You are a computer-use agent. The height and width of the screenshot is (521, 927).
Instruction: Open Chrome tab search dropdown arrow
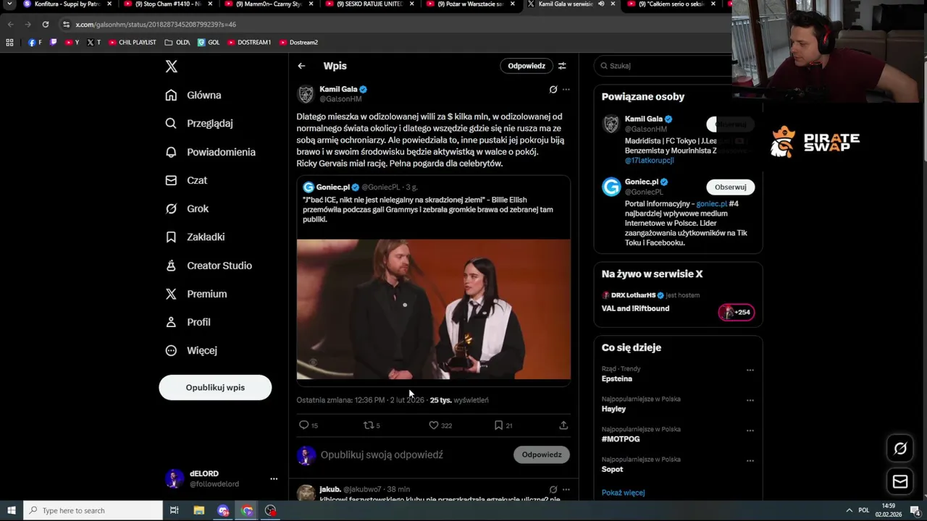(x=10, y=4)
